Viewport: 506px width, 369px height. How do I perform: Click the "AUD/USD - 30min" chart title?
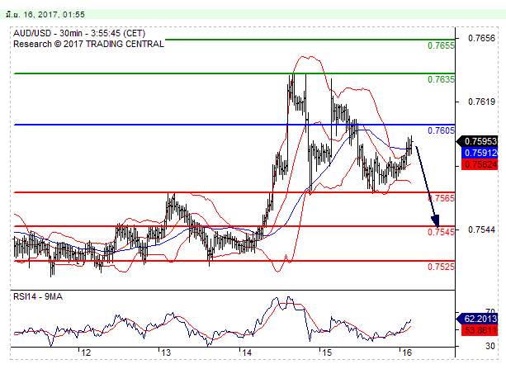(50, 33)
